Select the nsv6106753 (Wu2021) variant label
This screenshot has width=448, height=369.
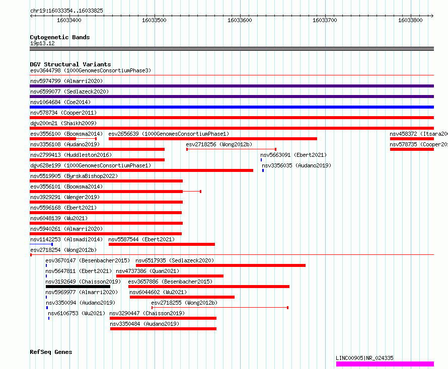pos(77,313)
